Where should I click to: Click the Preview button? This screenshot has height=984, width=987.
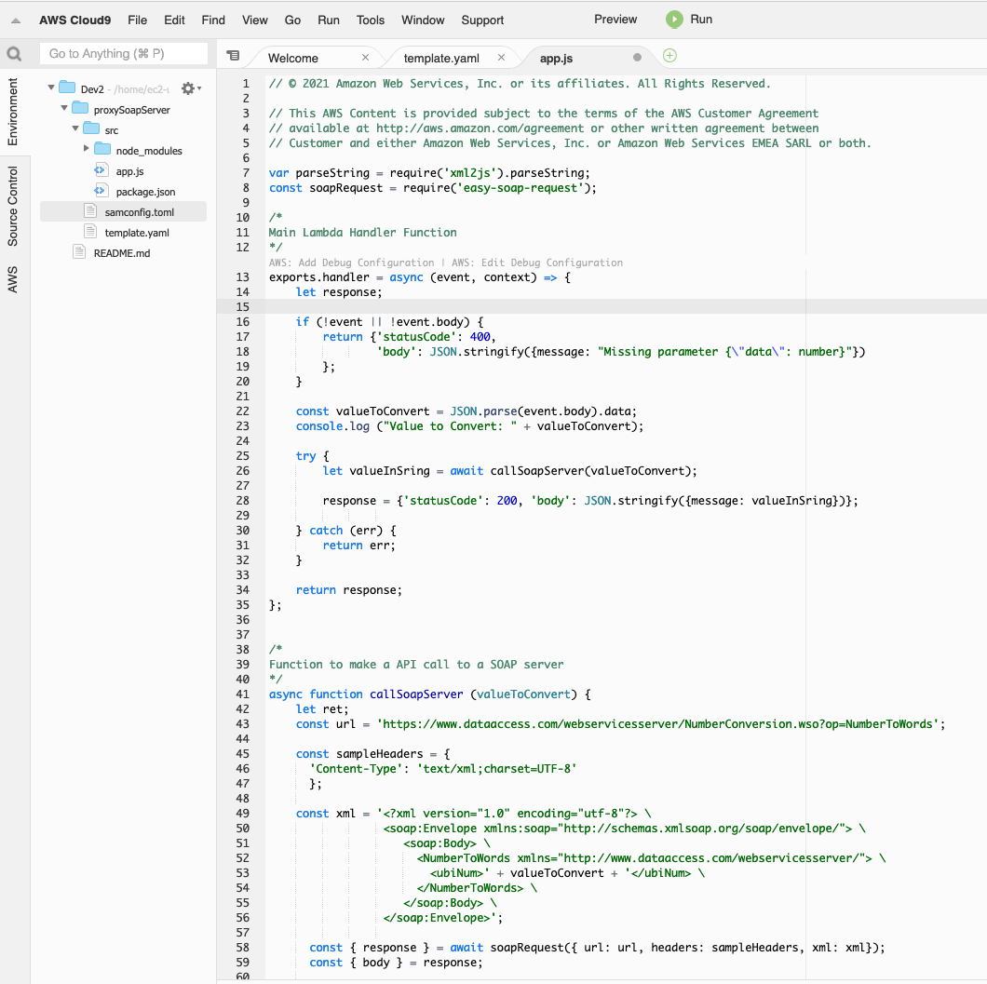(615, 20)
